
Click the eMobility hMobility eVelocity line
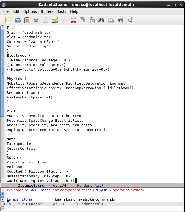[x=49, y=125]
